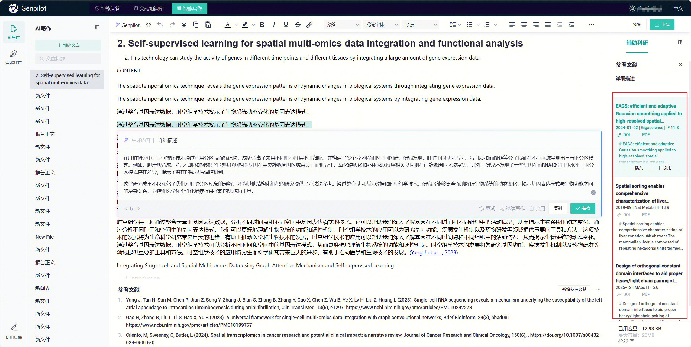Redo the last edit
Image resolution: width=691 pixels, height=347 pixels.
(x=172, y=25)
